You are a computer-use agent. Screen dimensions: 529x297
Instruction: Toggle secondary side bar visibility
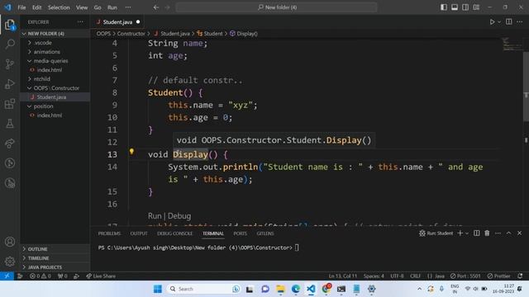click(x=465, y=7)
